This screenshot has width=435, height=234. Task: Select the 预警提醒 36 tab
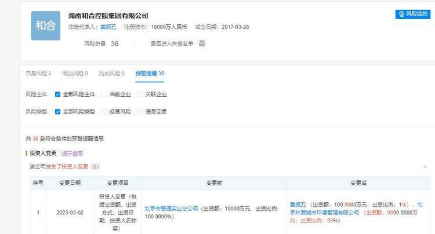[x=150, y=74]
